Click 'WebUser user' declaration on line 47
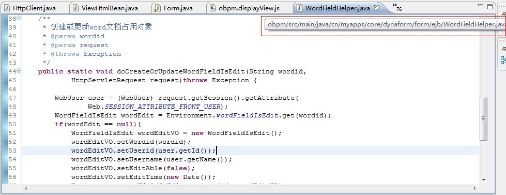506x195 pixels. click(80, 98)
